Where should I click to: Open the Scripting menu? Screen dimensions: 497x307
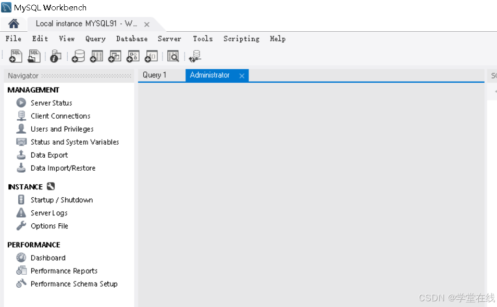click(242, 39)
